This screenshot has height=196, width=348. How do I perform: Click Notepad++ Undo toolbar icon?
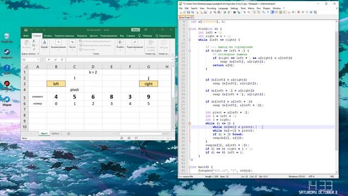[225, 12]
